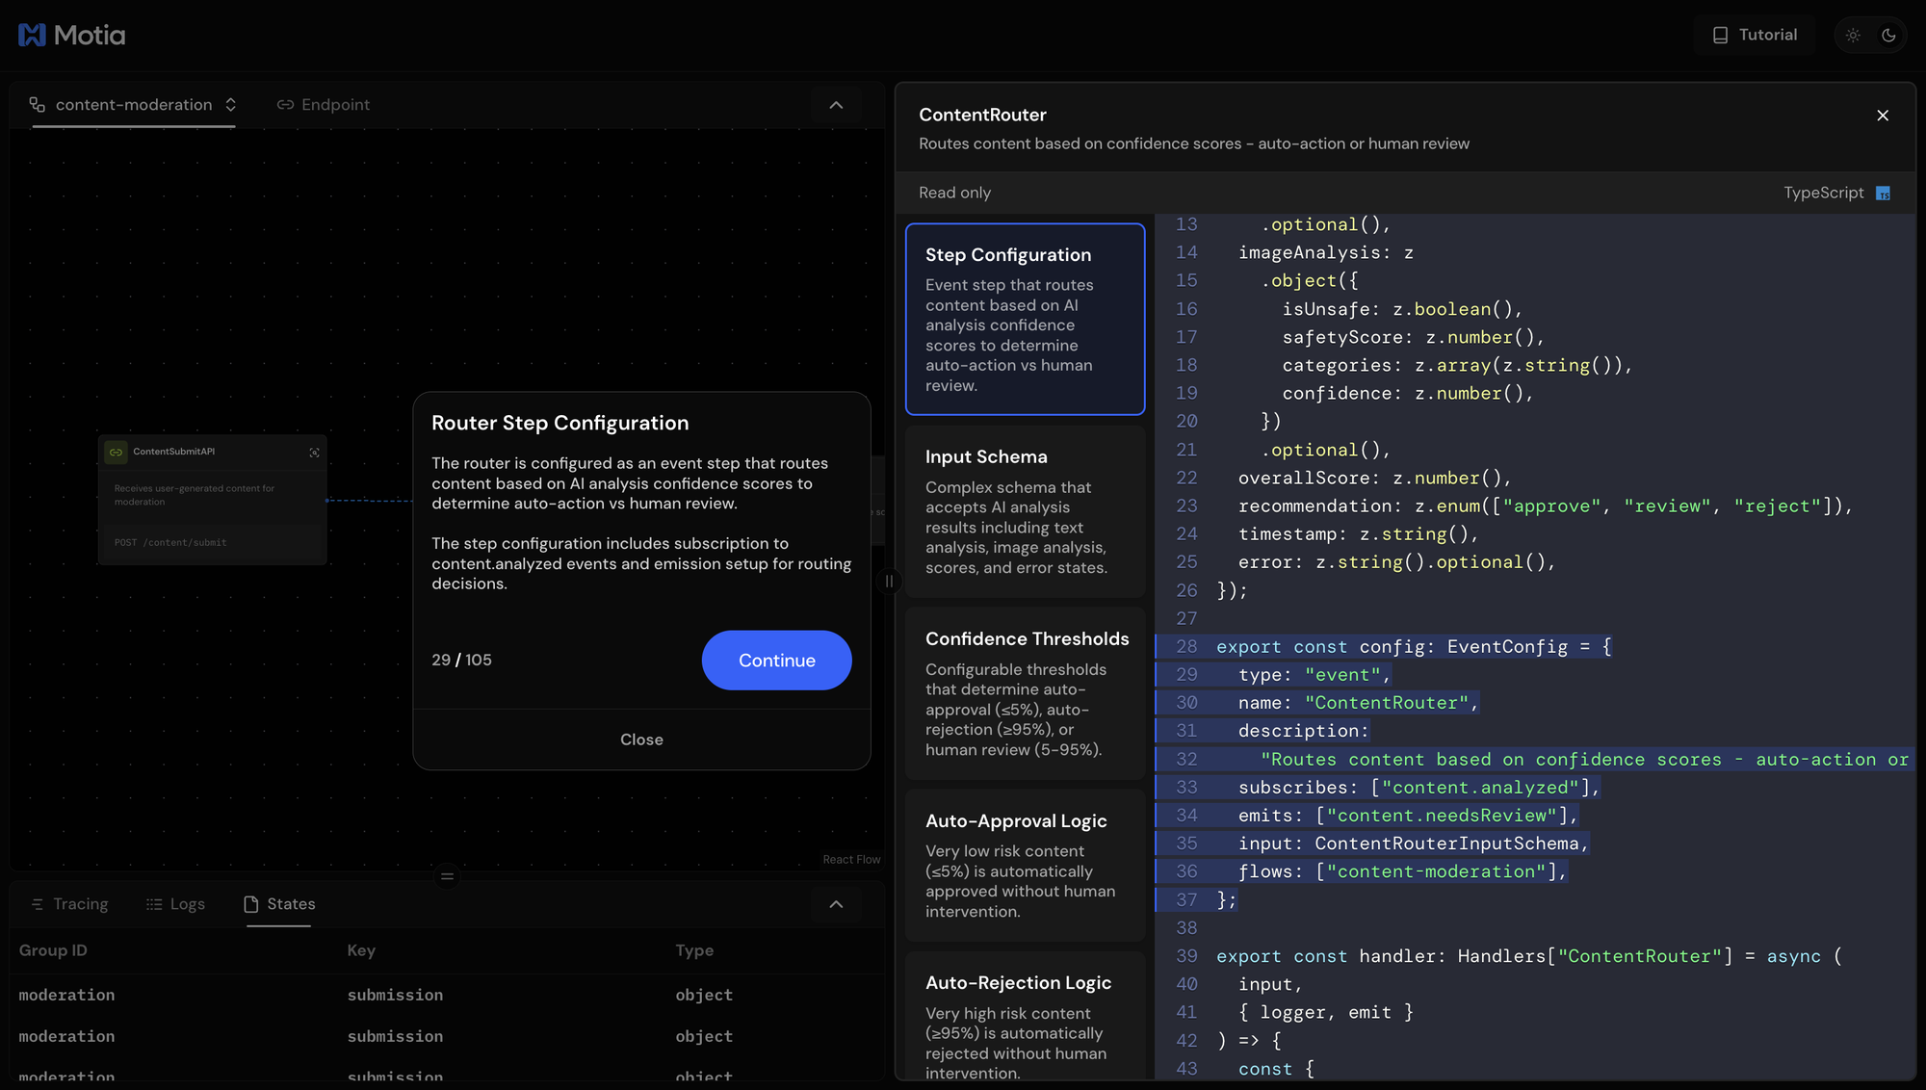Screen dimensions: 1926x1090
Task: Click the Motia logo icon
Action: pyautogui.click(x=32, y=36)
